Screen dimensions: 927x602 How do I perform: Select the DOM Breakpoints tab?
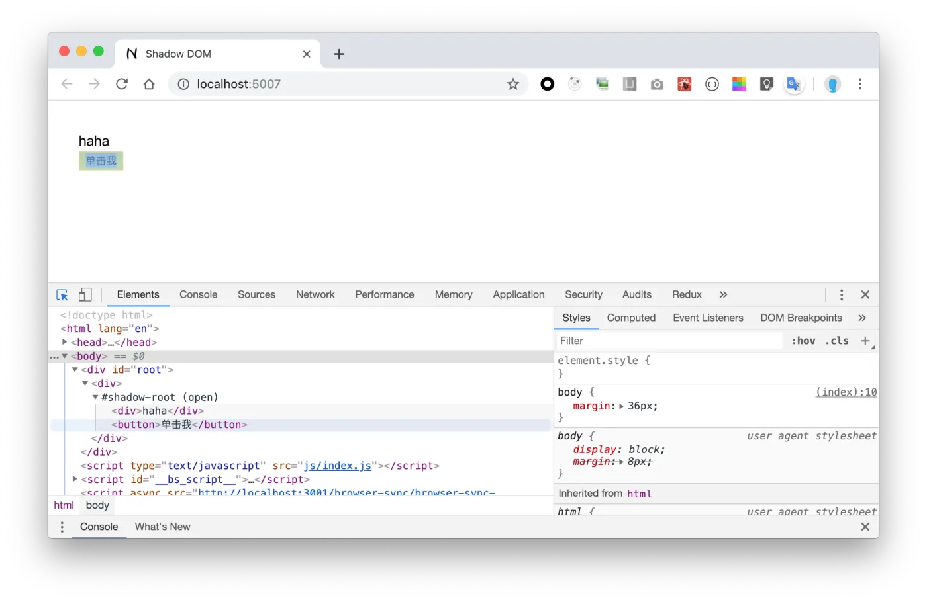(x=801, y=318)
